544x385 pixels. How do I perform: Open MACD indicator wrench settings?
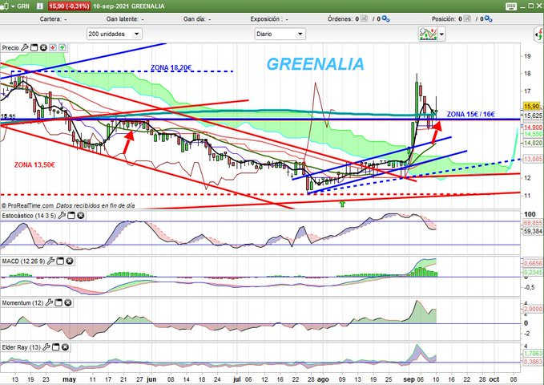point(50,261)
